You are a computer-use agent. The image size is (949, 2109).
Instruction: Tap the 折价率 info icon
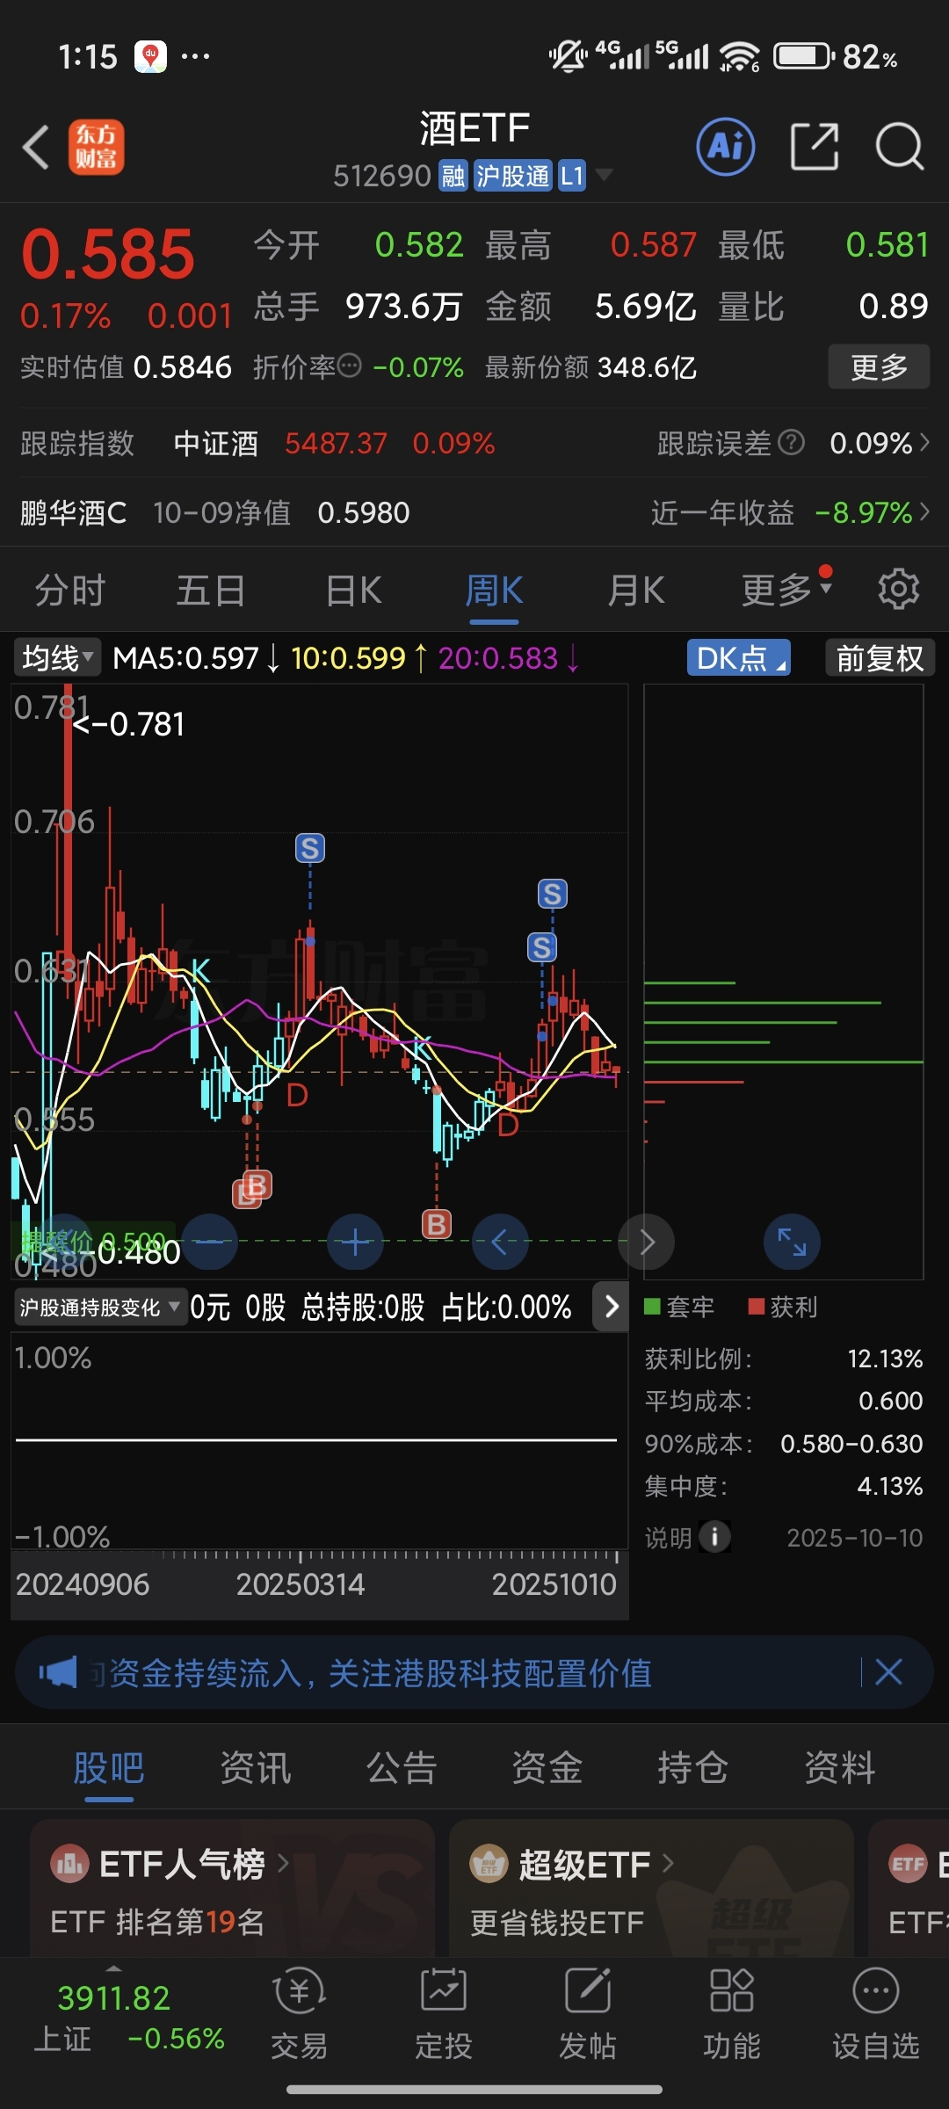click(350, 366)
